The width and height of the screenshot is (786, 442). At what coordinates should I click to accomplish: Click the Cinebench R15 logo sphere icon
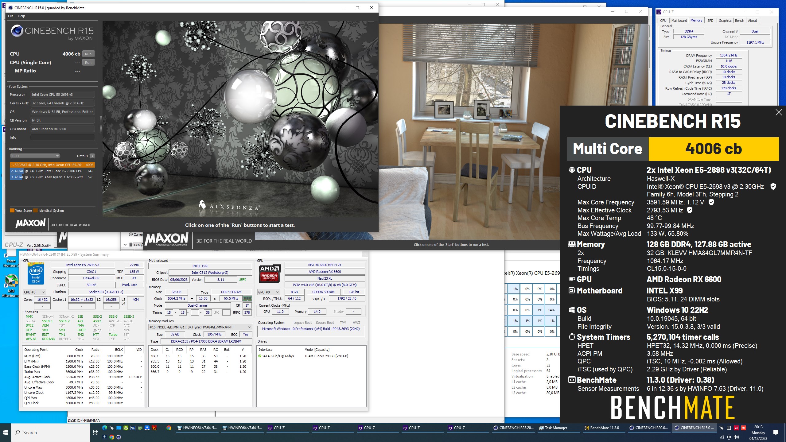point(17,31)
